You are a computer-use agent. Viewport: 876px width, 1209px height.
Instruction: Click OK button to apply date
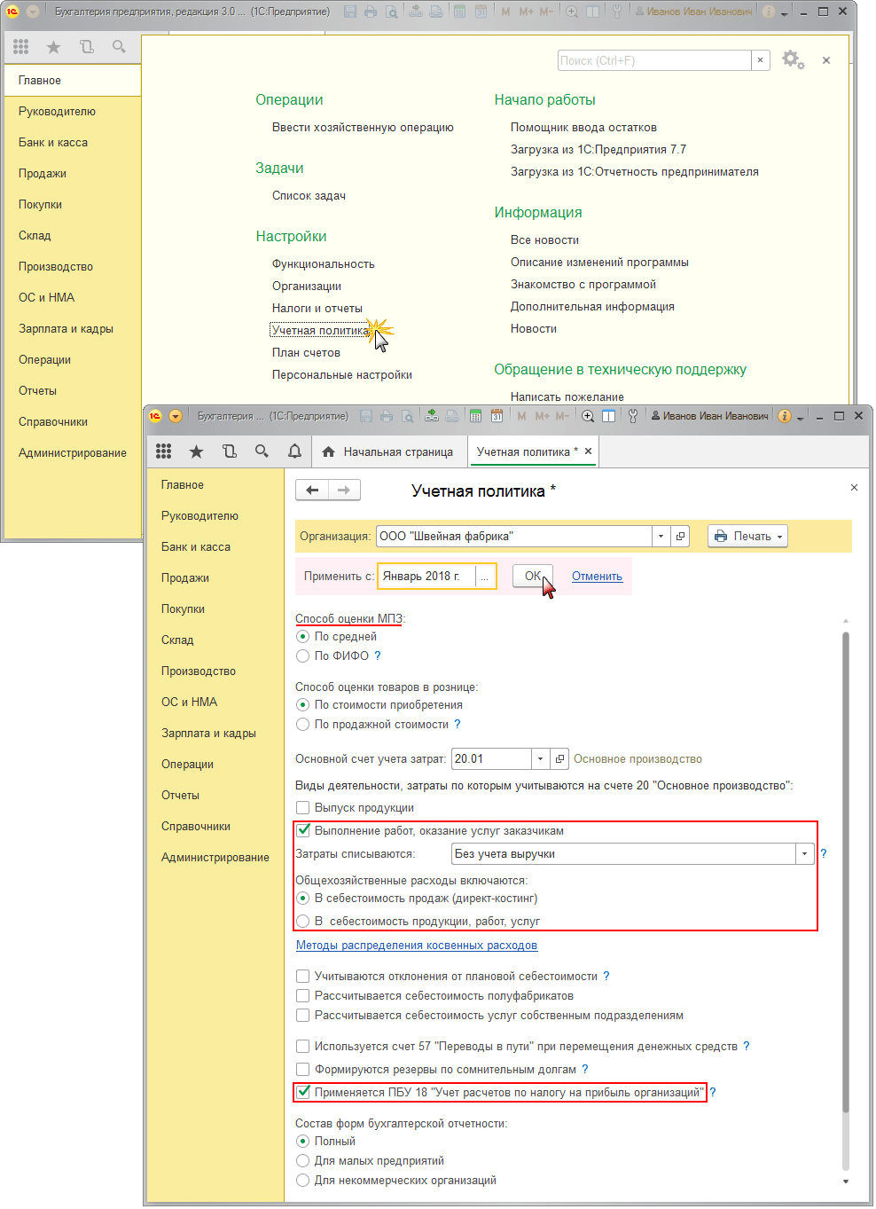coord(533,576)
